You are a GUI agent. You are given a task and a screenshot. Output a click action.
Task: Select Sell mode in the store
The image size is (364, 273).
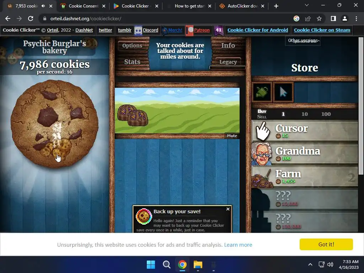click(262, 117)
